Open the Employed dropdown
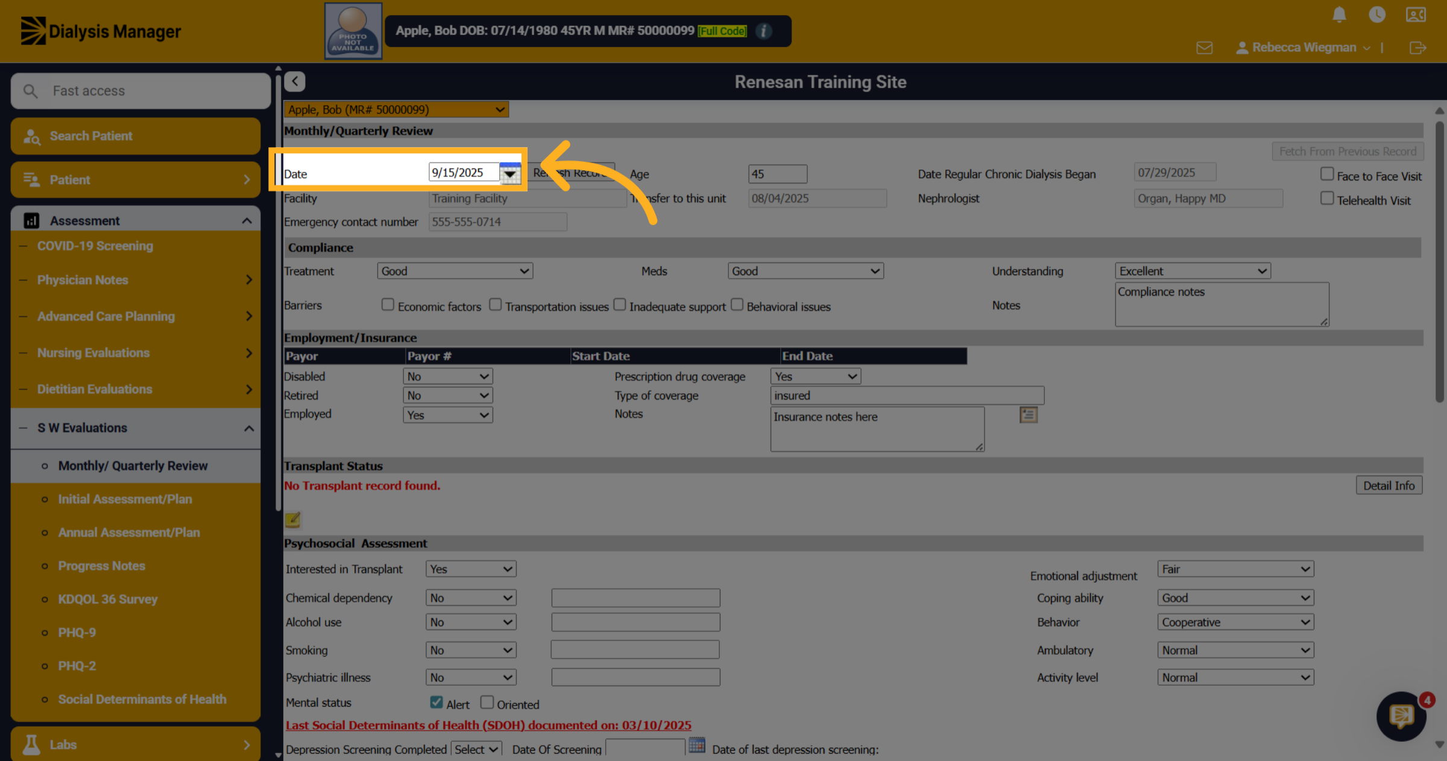The height and width of the screenshot is (761, 1447). click(448, 415)
